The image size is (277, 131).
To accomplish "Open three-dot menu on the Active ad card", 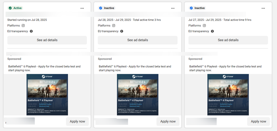I will point(82,8).
